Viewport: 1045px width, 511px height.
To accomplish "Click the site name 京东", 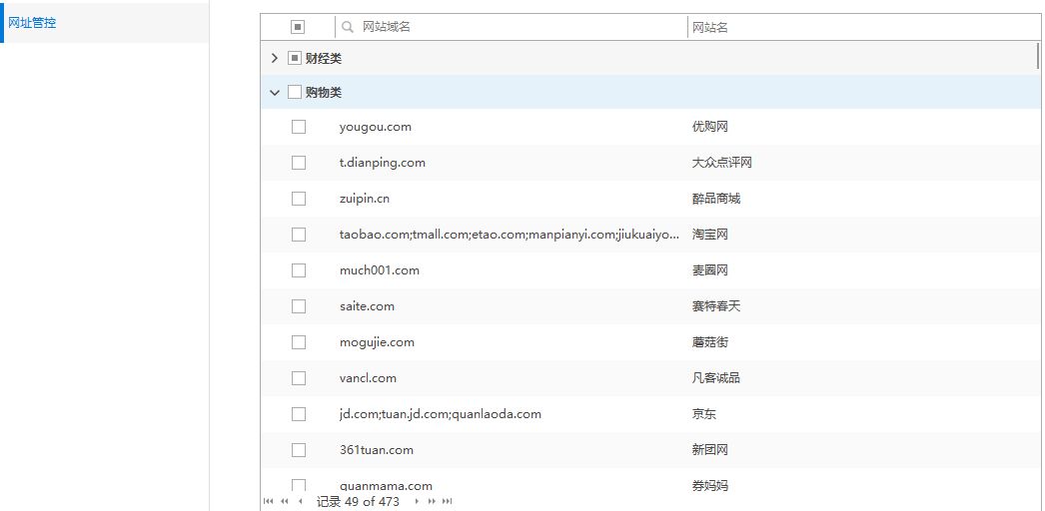I will 703,414.
